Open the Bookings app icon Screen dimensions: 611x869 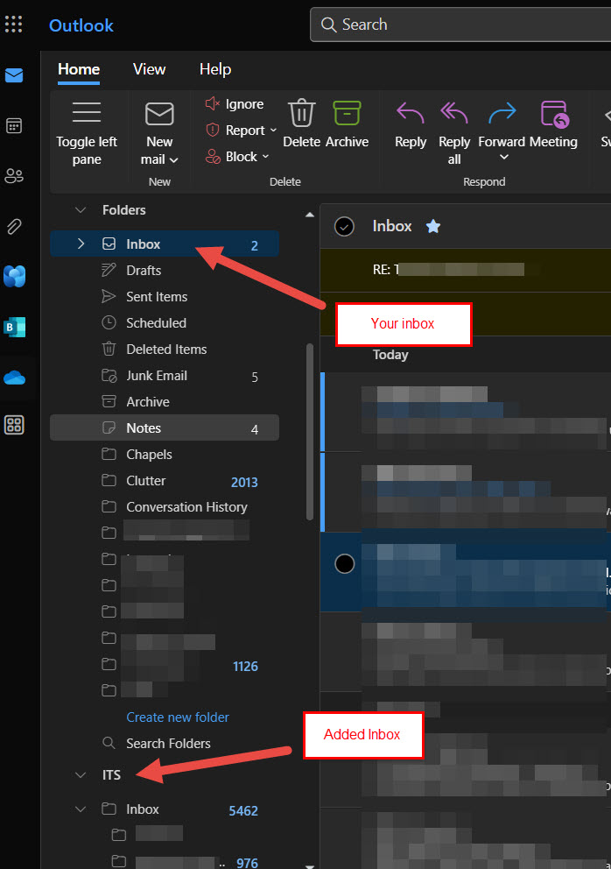[x=14, y=327]
